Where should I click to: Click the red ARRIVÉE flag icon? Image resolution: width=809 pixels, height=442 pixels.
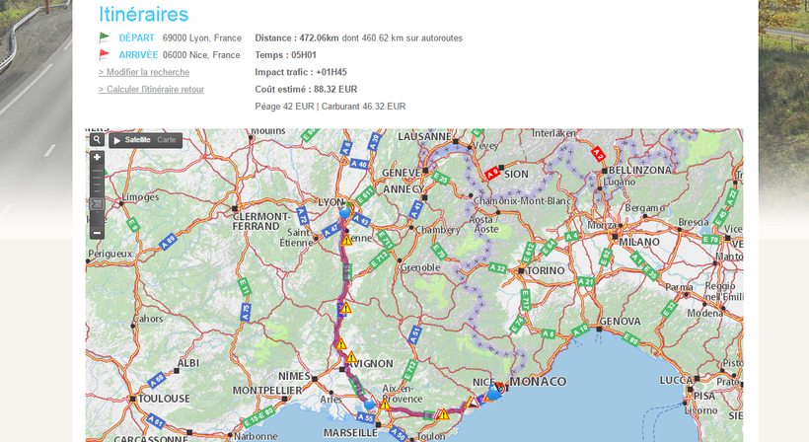coord(105,54)
